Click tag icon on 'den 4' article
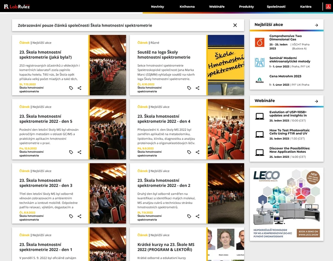 [x=189, y=152]
